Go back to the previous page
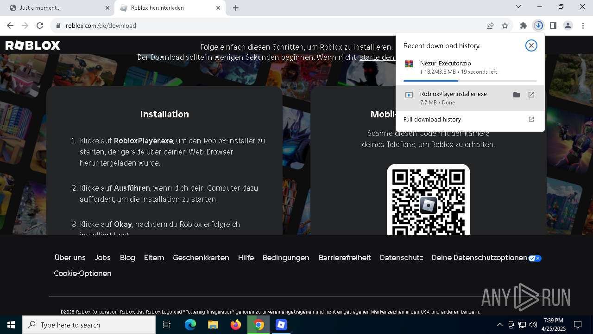 coord(10,26)
